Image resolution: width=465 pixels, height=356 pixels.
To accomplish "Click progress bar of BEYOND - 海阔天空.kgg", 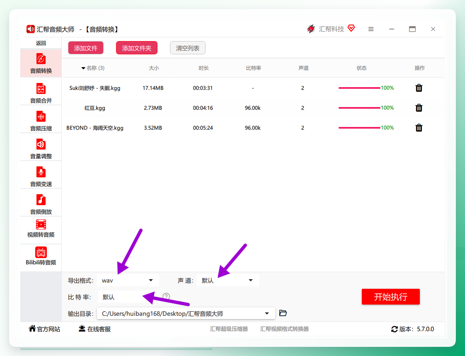I will (359, 128).
